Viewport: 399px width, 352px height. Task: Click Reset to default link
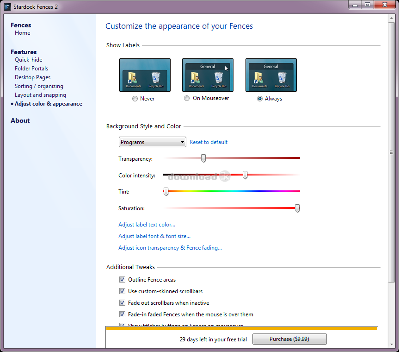point(209,142)
